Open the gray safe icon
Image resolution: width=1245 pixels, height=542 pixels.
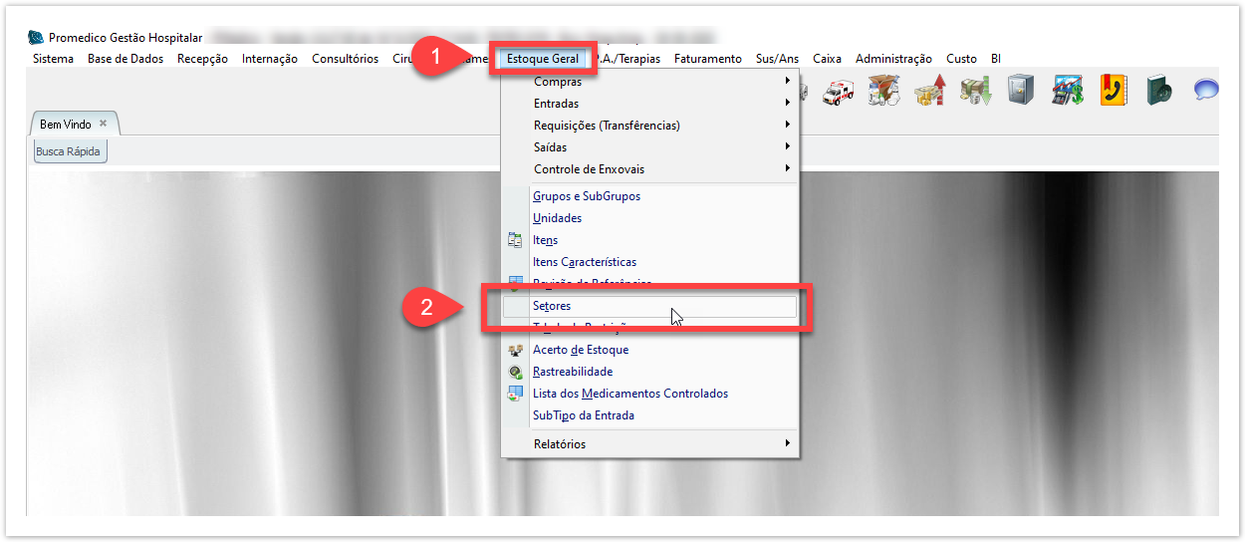(x=1021, y=91)
